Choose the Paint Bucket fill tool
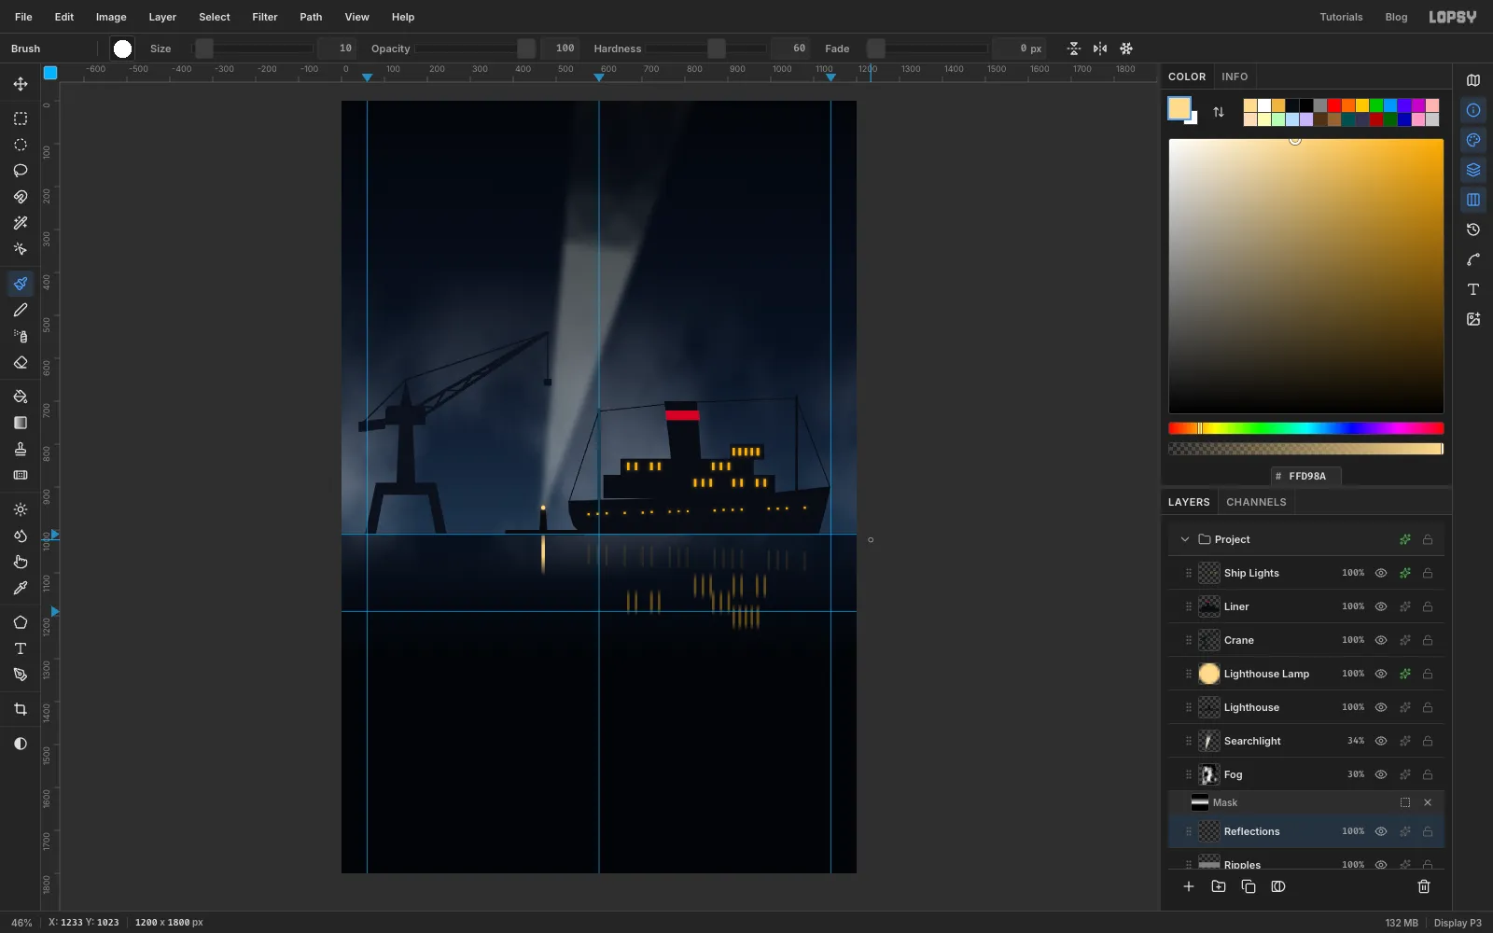The image size is (1493, 933). tap(21, 397)
